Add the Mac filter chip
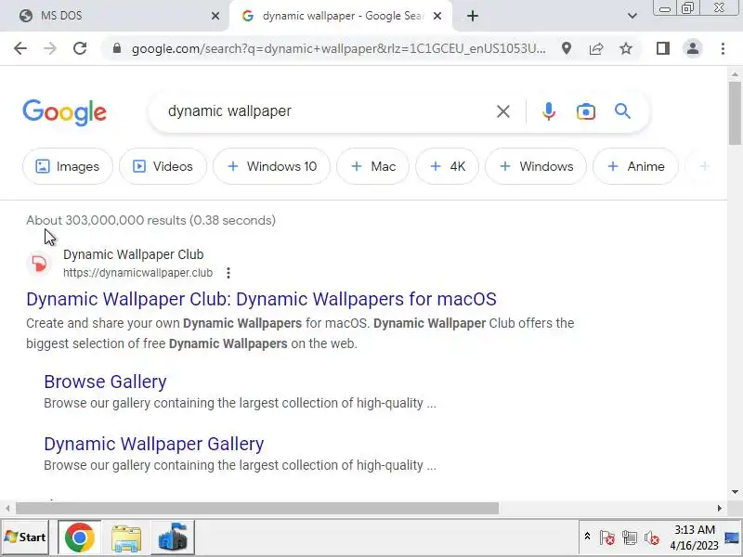743x557 pixels. (x=373, y=166)
